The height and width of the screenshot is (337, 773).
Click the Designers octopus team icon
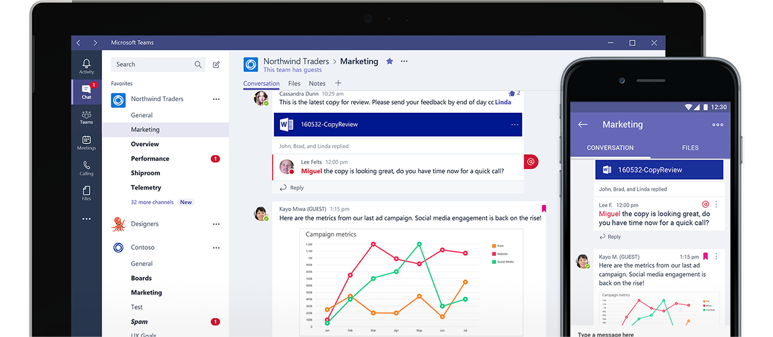[x=118, y=224]
